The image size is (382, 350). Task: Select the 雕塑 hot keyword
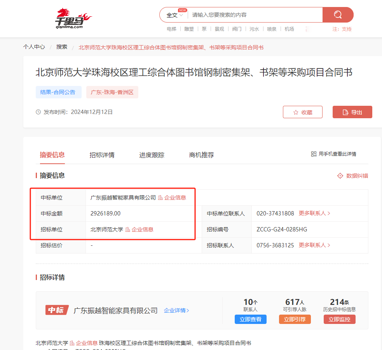(x=189, y=29)
